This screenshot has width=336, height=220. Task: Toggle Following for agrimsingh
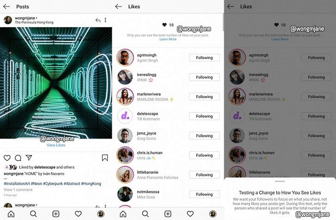[x=204, y=58]
